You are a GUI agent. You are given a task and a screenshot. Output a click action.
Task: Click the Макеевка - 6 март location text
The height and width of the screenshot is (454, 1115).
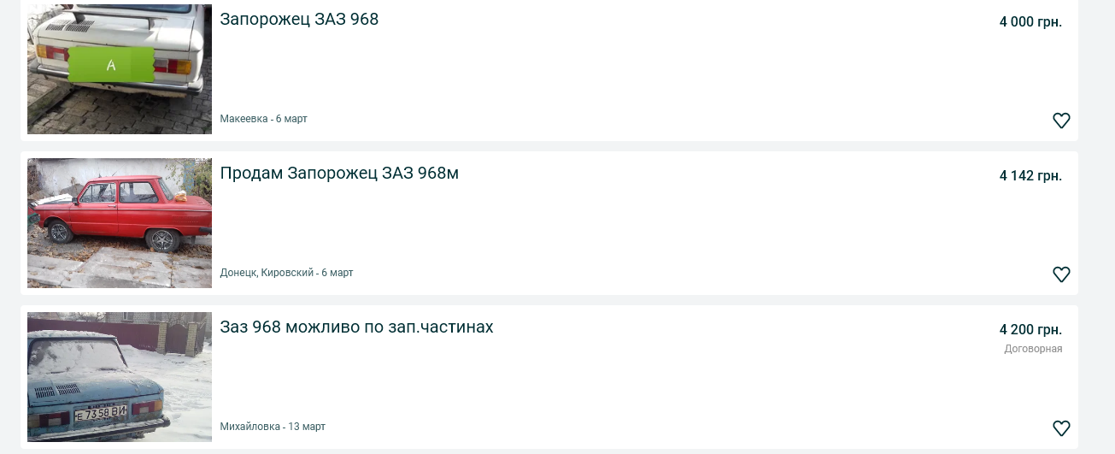click(263, 119)
